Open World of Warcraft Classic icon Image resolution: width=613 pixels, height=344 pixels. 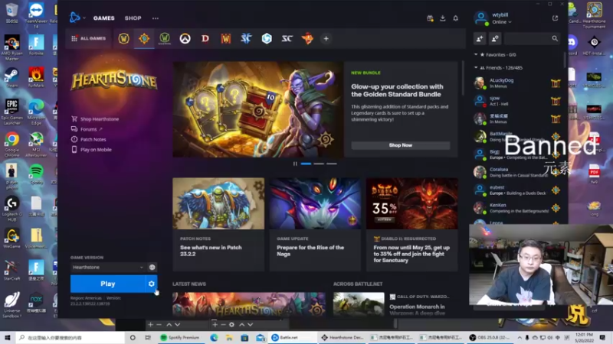(x=165, y=39)
